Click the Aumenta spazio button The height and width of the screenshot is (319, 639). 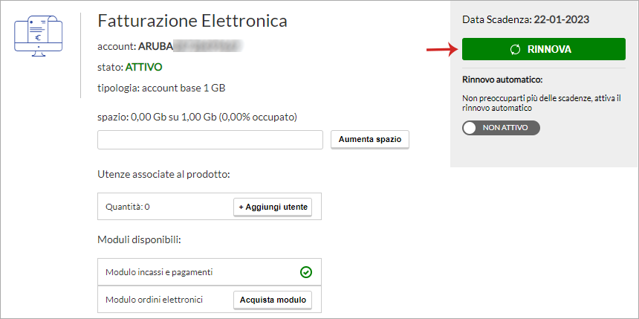tap(369, 140)
